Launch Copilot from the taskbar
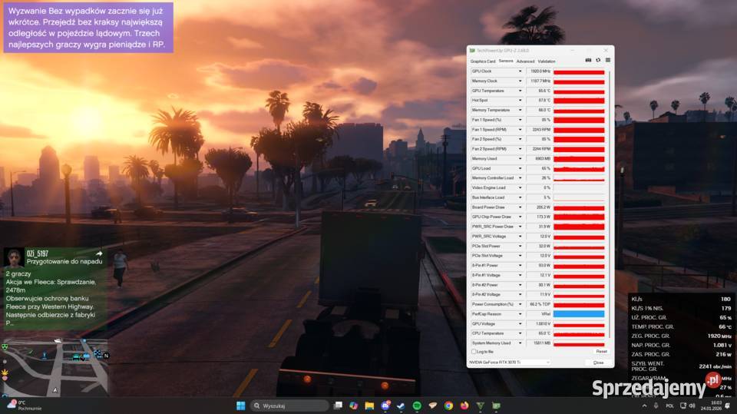Screen dimensions: 737x414 pyautogui.click(x=353, y=406)
